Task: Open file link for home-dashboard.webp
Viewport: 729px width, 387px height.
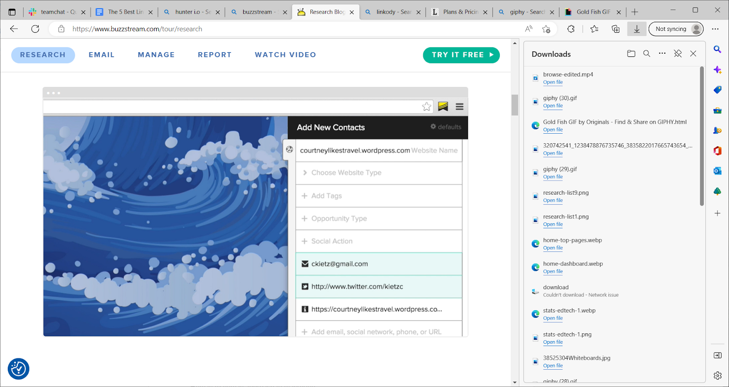Action: point(553,271)
